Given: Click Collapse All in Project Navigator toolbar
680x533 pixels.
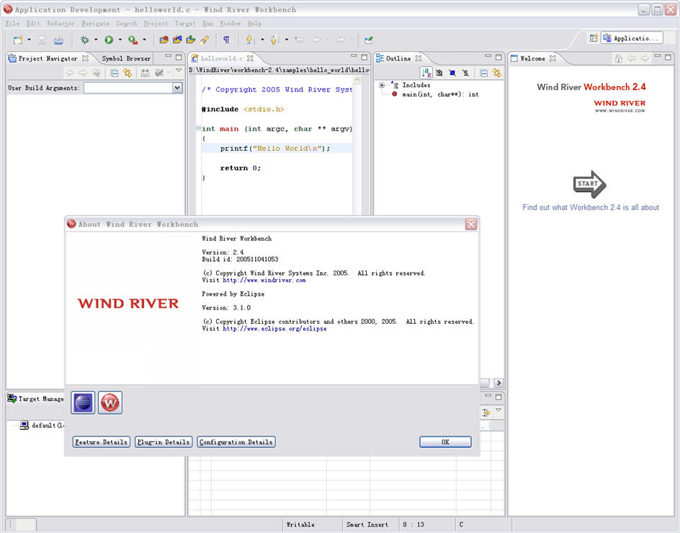Looking at the screenshot, I should pyautogui.click(x=114, y=73).
